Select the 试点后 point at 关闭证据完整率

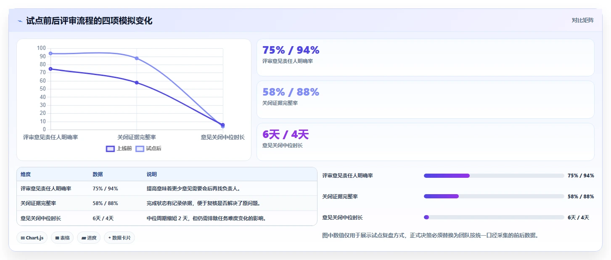coord(137,58)
